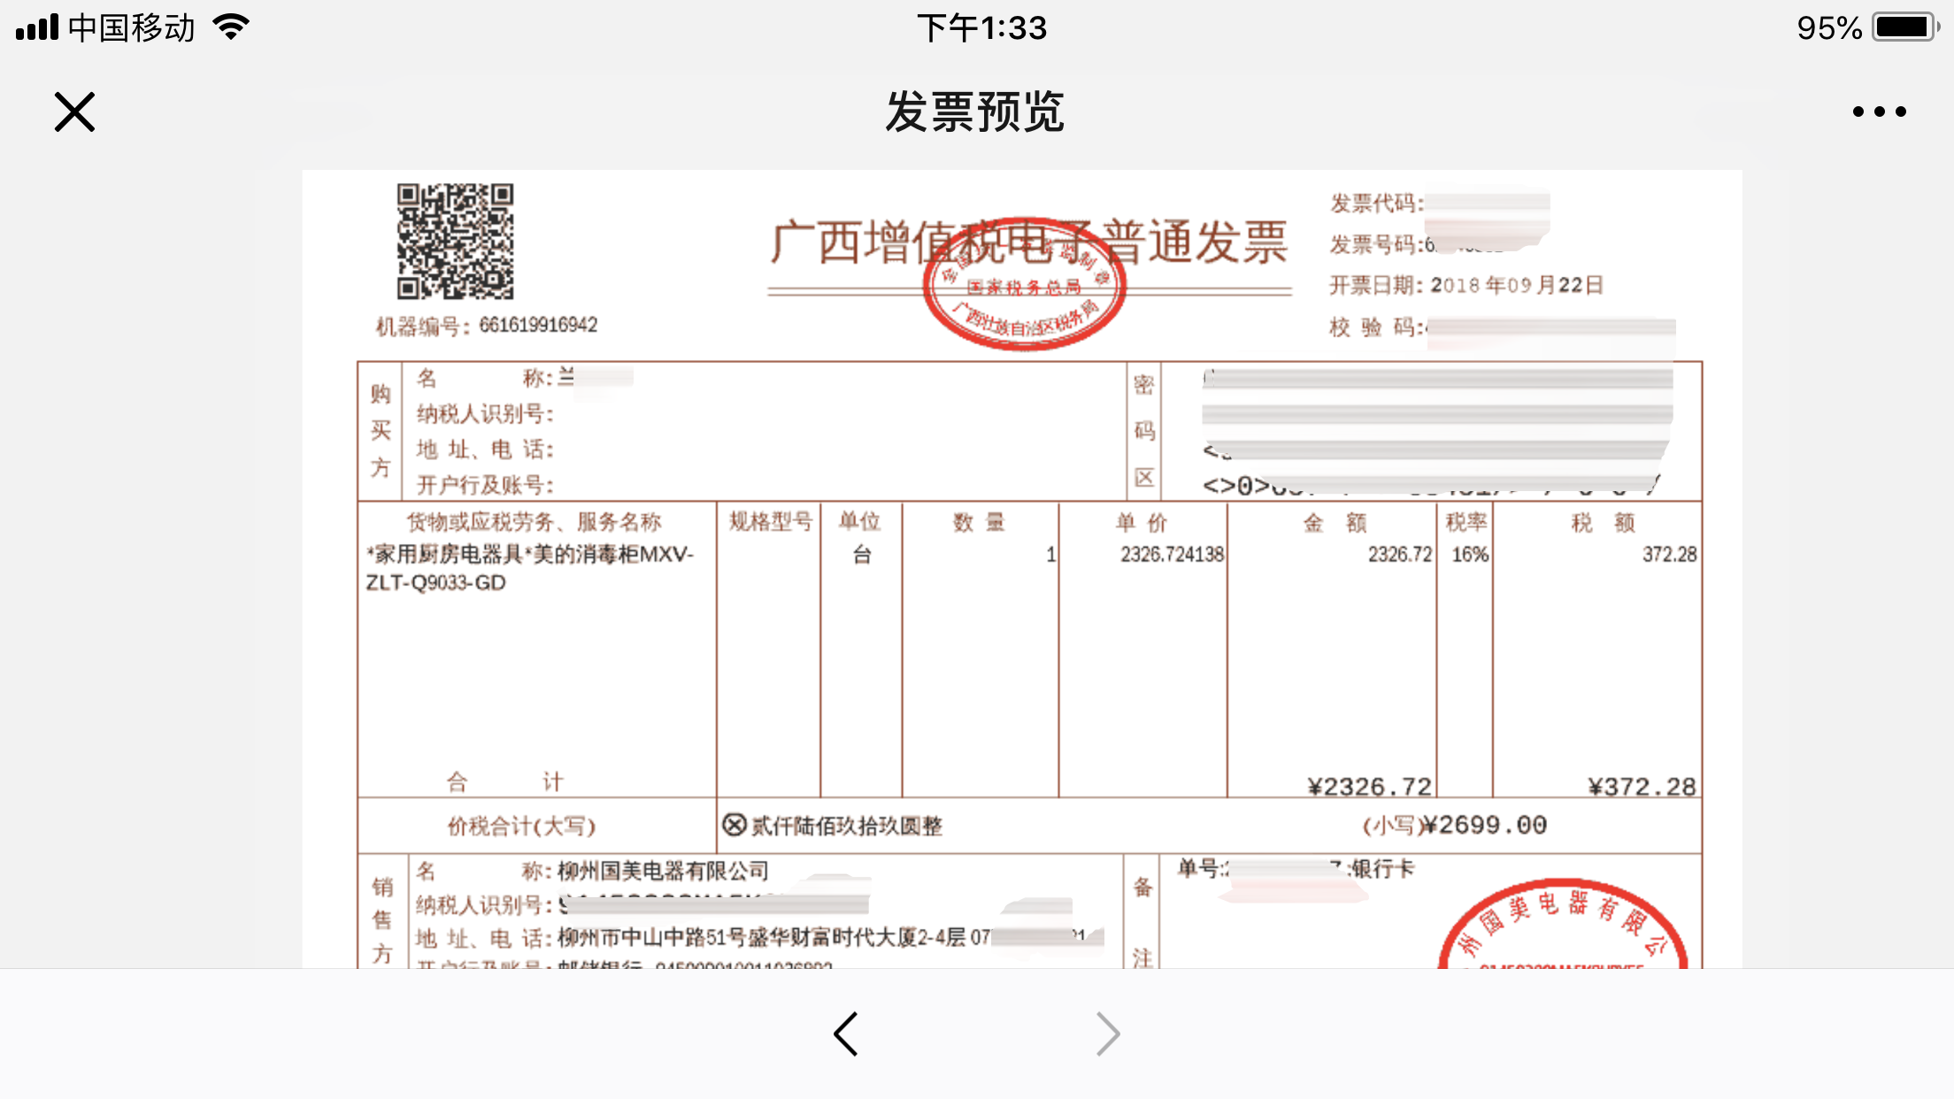Tap the red 国美电器 company stamp

tap(1563, 924)
